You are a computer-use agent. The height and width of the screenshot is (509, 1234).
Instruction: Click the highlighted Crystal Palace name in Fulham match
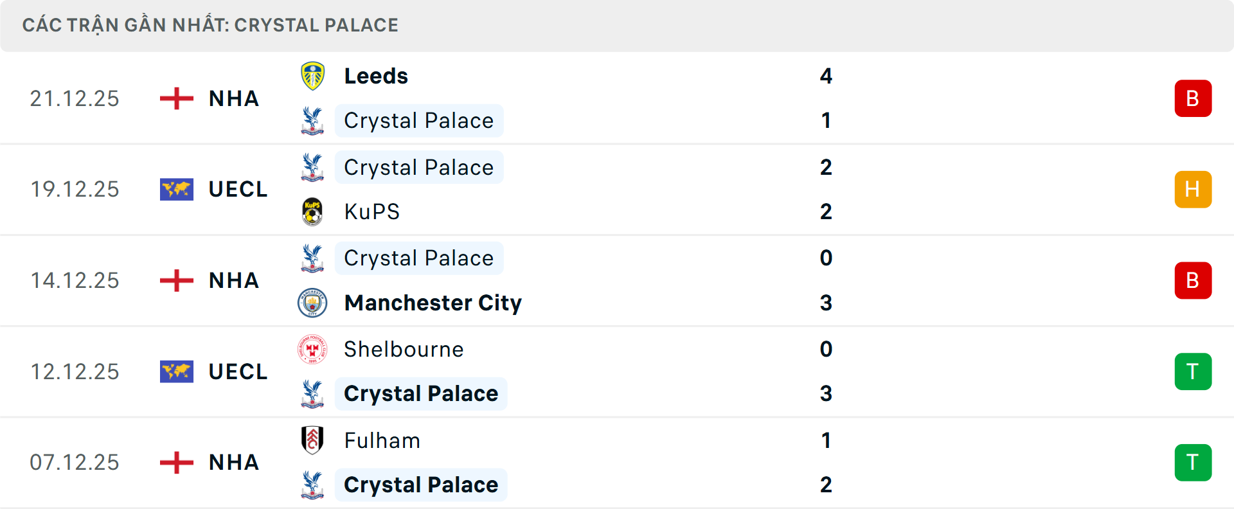(x=421, y=485)
